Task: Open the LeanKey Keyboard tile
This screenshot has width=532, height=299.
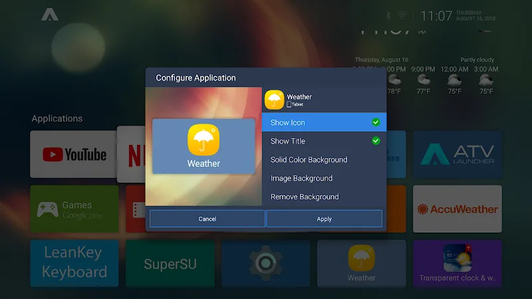Action: [x=74, y=264]
